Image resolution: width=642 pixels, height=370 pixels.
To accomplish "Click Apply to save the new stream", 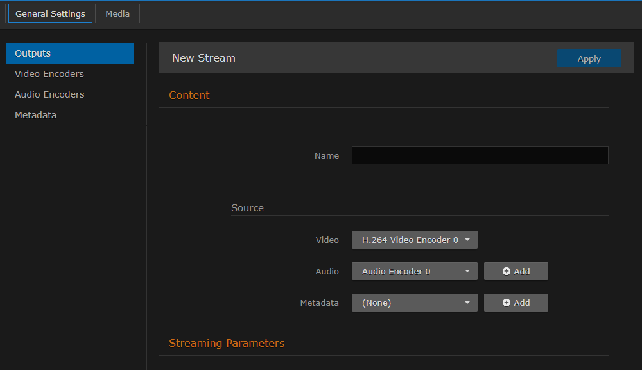I will pos(589,58).
